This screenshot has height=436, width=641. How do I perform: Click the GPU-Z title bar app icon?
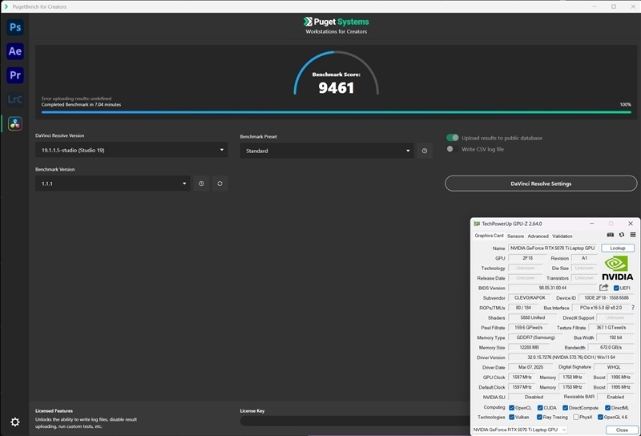pyautogui.click(x=477, y=224)
